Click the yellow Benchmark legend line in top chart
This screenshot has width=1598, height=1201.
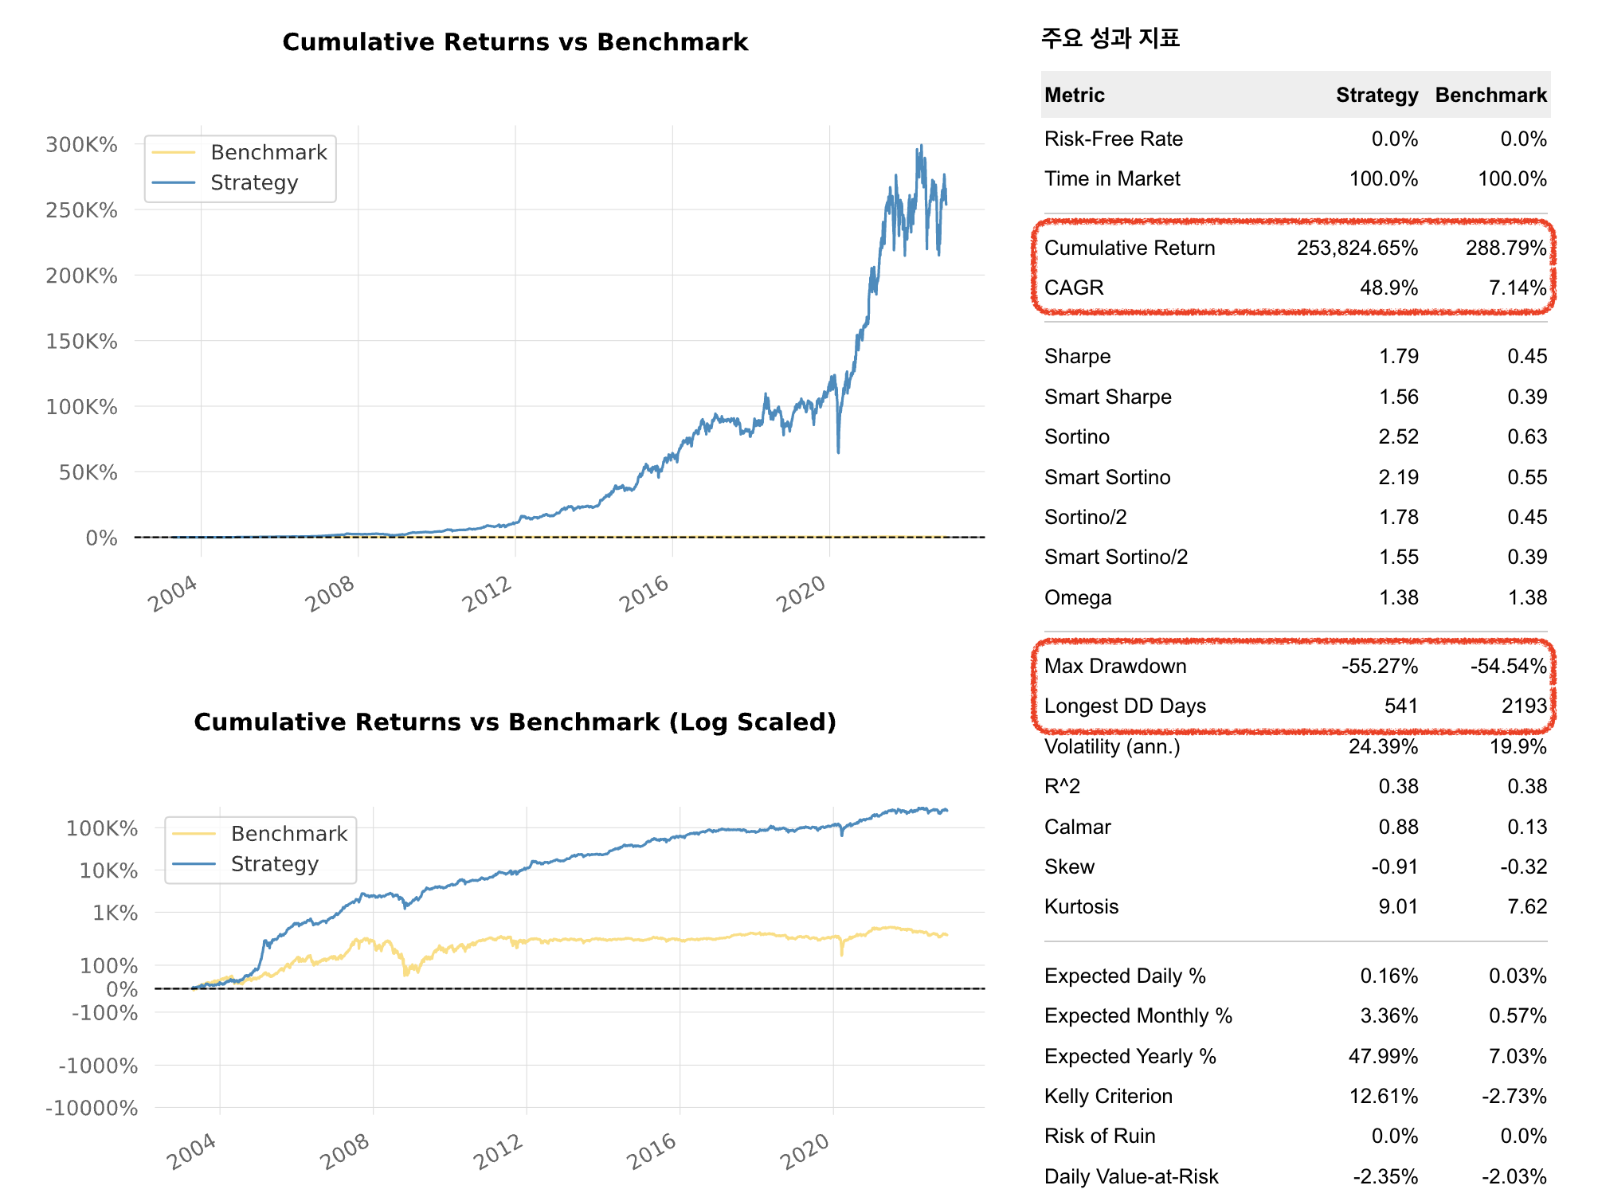coord(173,152)
